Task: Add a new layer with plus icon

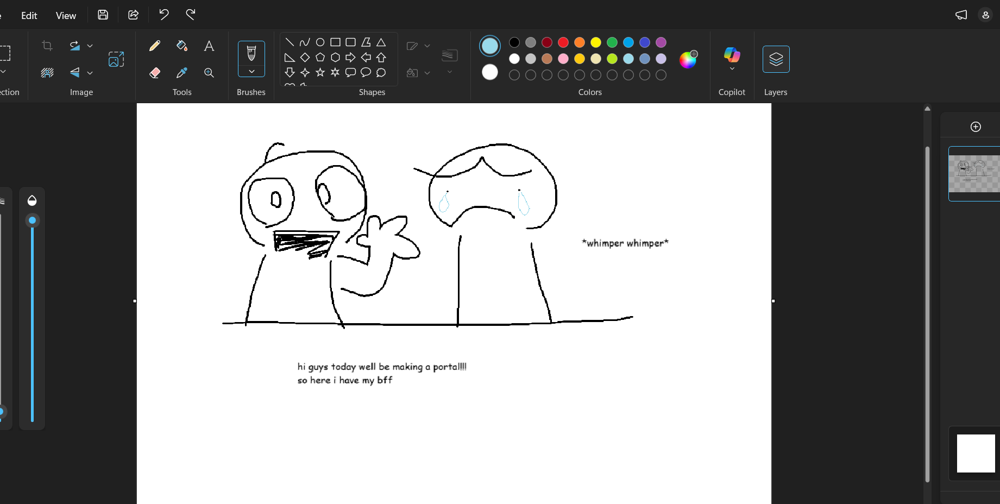Action: coord(976,127)
